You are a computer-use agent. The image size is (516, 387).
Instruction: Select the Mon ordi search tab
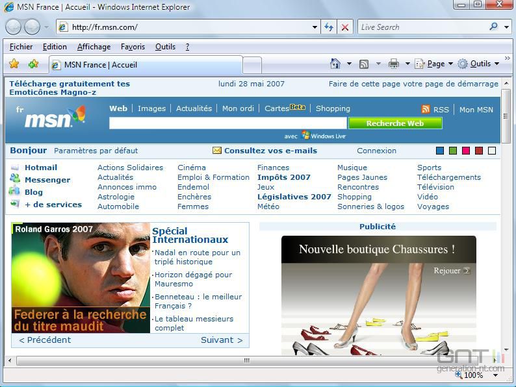pyautogui.click(x=238, y=108)
